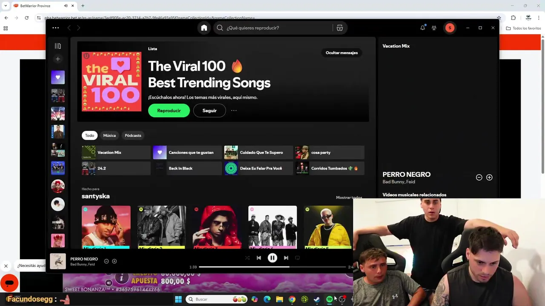Open the round red-hat artist in sidebar
The height and width of the screenshot is (306, 545).
58,186
